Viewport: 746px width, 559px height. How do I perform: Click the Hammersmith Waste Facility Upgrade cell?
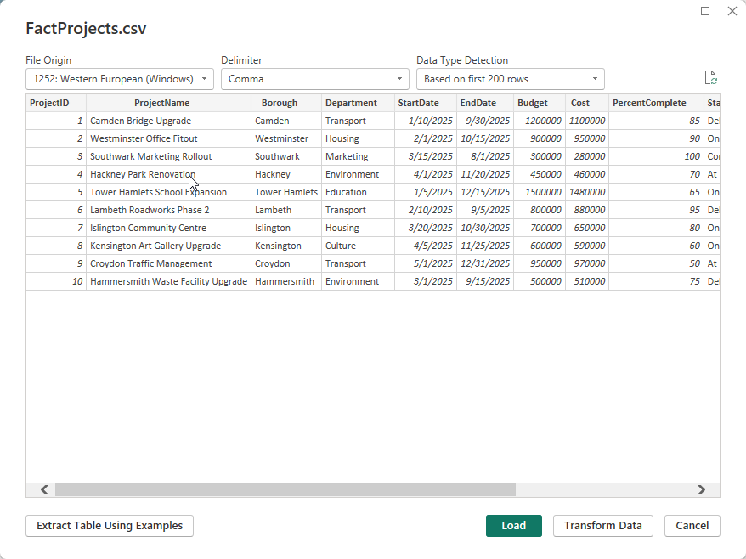168,281
